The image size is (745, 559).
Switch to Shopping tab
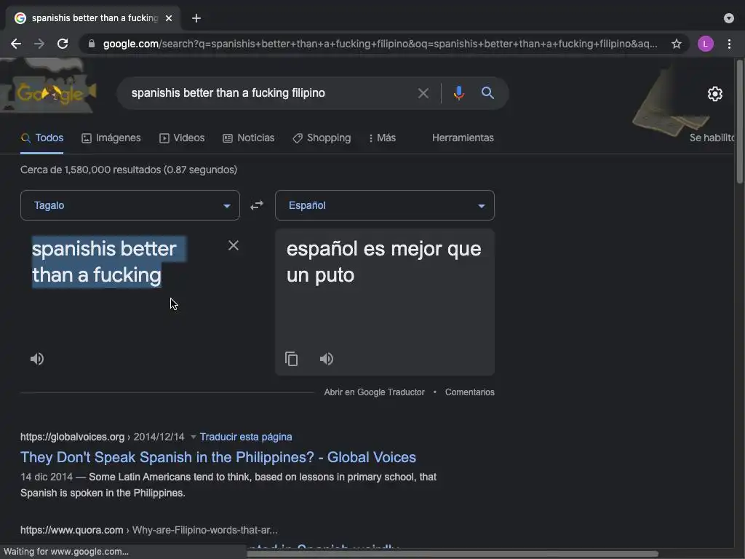(322, 138)
